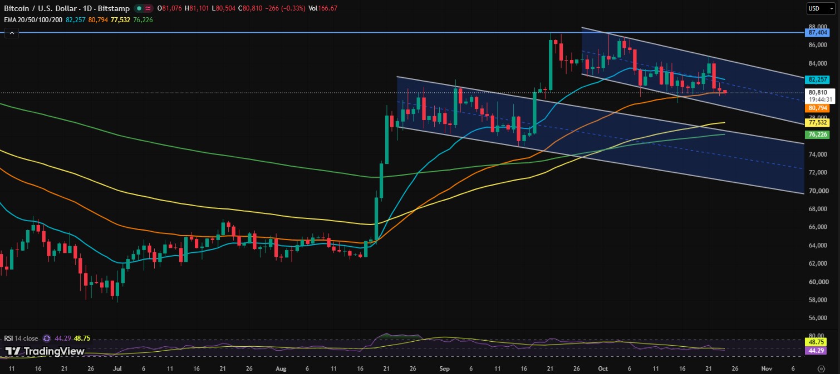Click the RSI 48.75 yellow axis label
The height and width of the screenshot is (374, 840).
(x=817, y=342)
